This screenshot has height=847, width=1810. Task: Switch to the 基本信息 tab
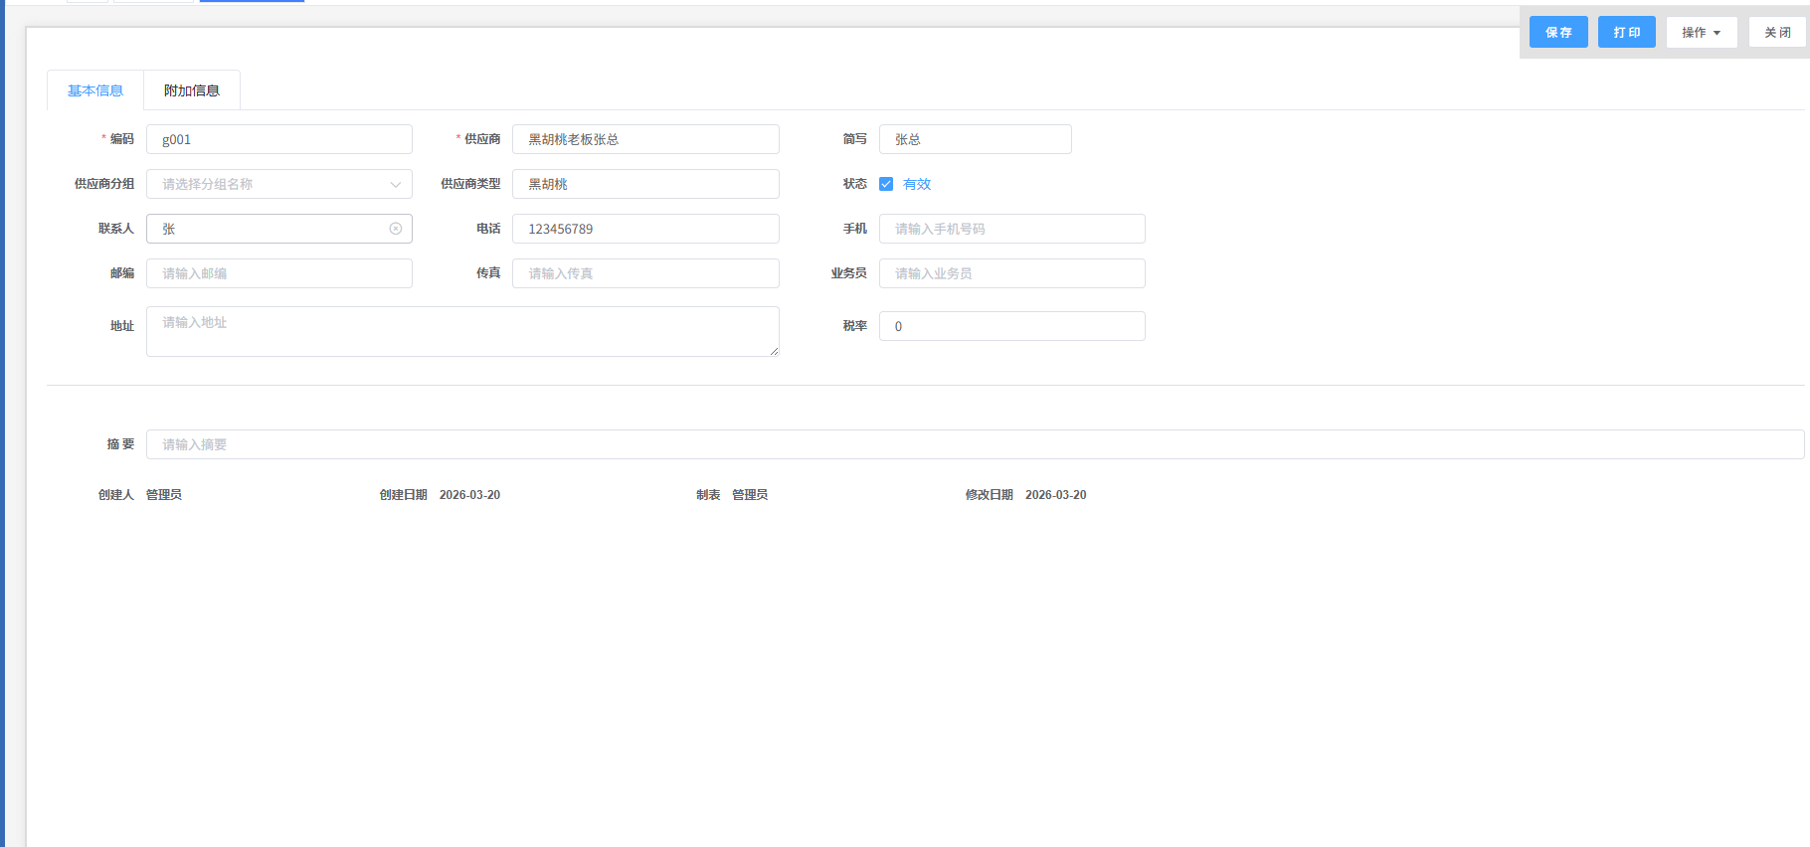[95, 90]
